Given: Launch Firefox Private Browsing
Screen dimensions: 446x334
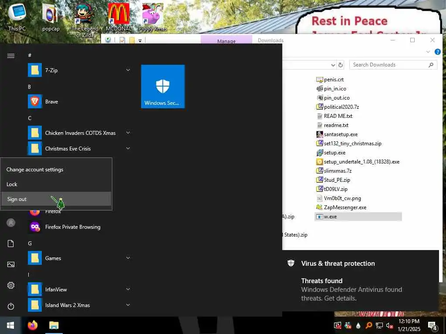Looking at the screenshot, I should (x=80, y=227).
